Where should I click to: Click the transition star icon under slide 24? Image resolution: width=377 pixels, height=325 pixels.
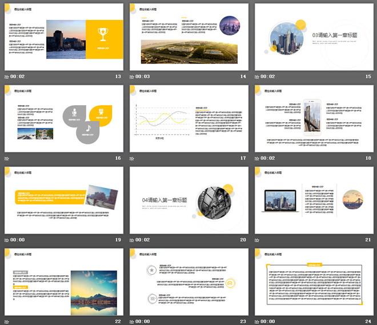[x=257, y=322]
